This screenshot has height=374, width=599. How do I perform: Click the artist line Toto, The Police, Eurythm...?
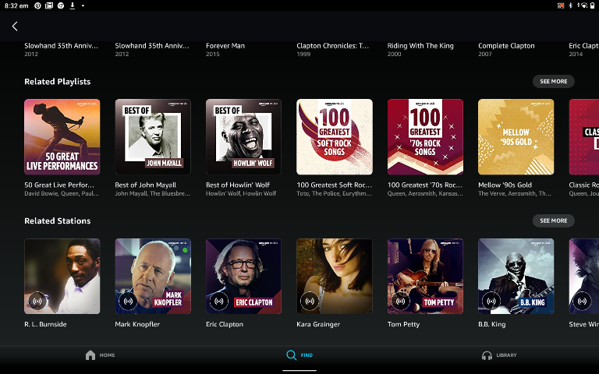click(335, 193)
